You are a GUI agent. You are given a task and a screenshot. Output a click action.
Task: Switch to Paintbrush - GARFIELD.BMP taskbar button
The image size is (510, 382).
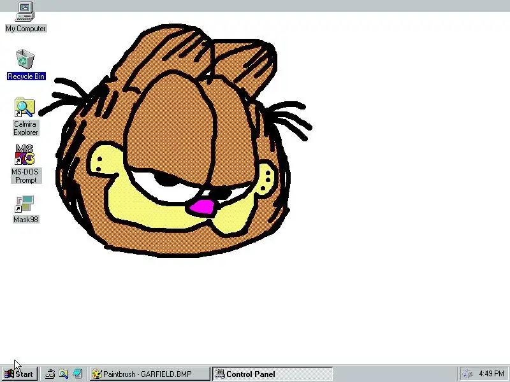click(x=150, y=374)
